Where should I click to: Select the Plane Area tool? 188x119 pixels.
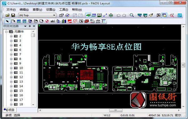pos(70,21)
